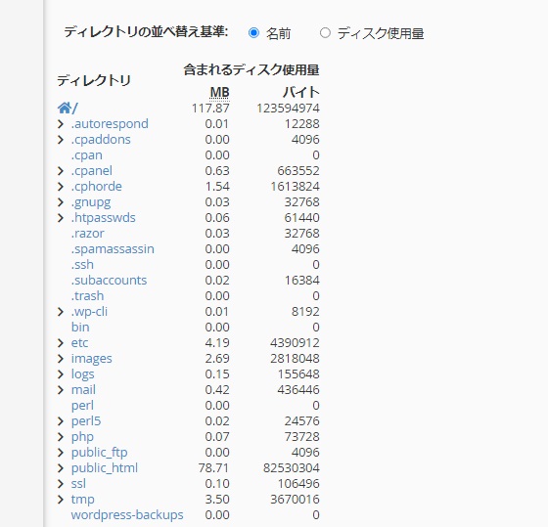This screenshot has width=548, height=527.
Task: Open the wordpress-backups directory link
Action: pos(127,514)
